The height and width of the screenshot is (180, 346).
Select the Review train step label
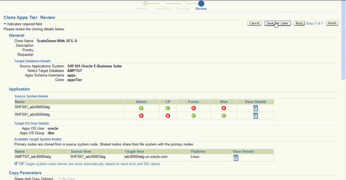[x=201, y=9]
